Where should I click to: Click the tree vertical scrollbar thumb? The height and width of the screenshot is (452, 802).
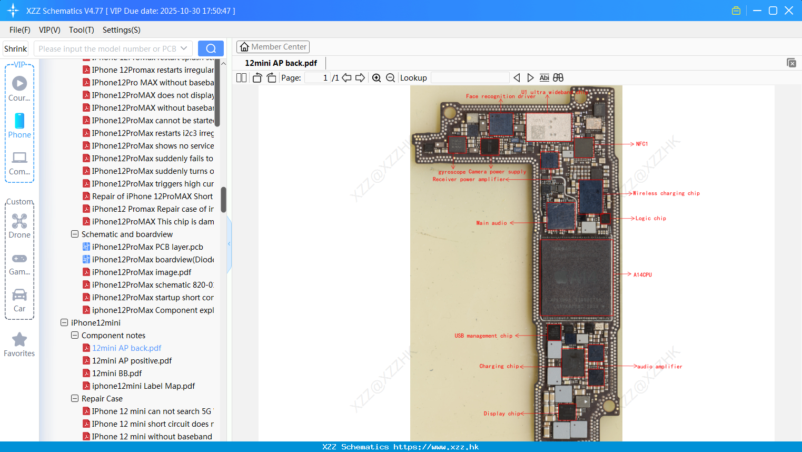click(223, 200)
